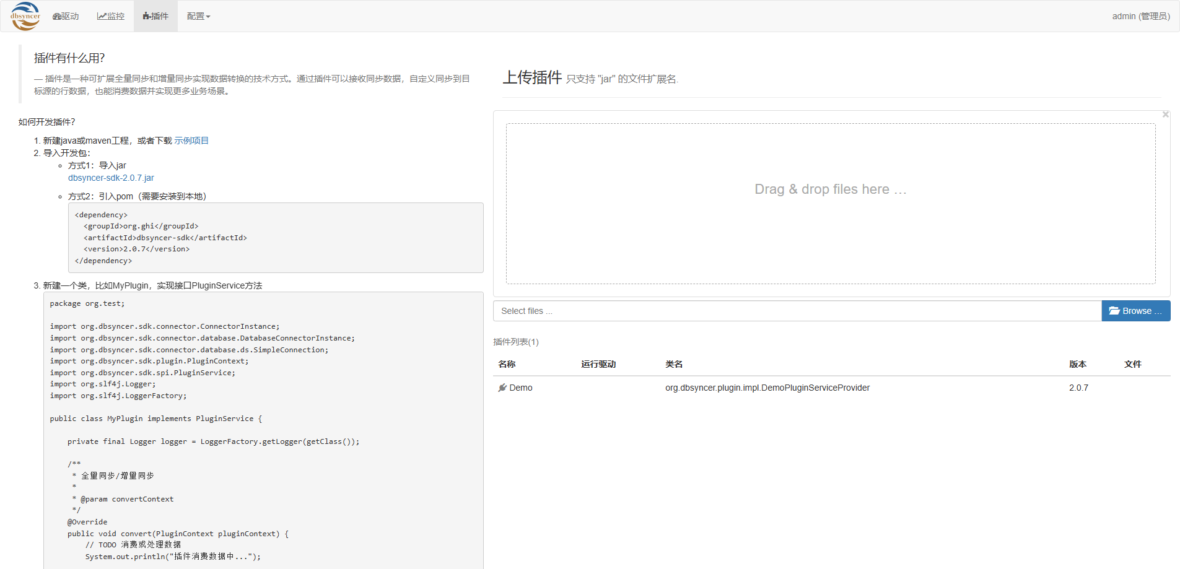Viewport: 1180px width, 569px height.
Task: Download dbsyncer-sdk-2.0.7.jar file
Action: tap(111, 178)
